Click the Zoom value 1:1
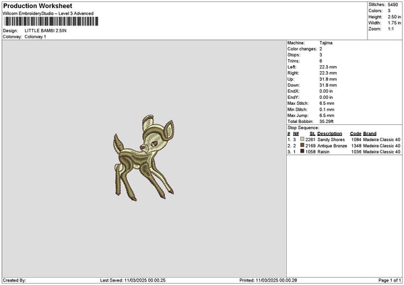Viewport: 404px width, 285px height. pos(391,29)
